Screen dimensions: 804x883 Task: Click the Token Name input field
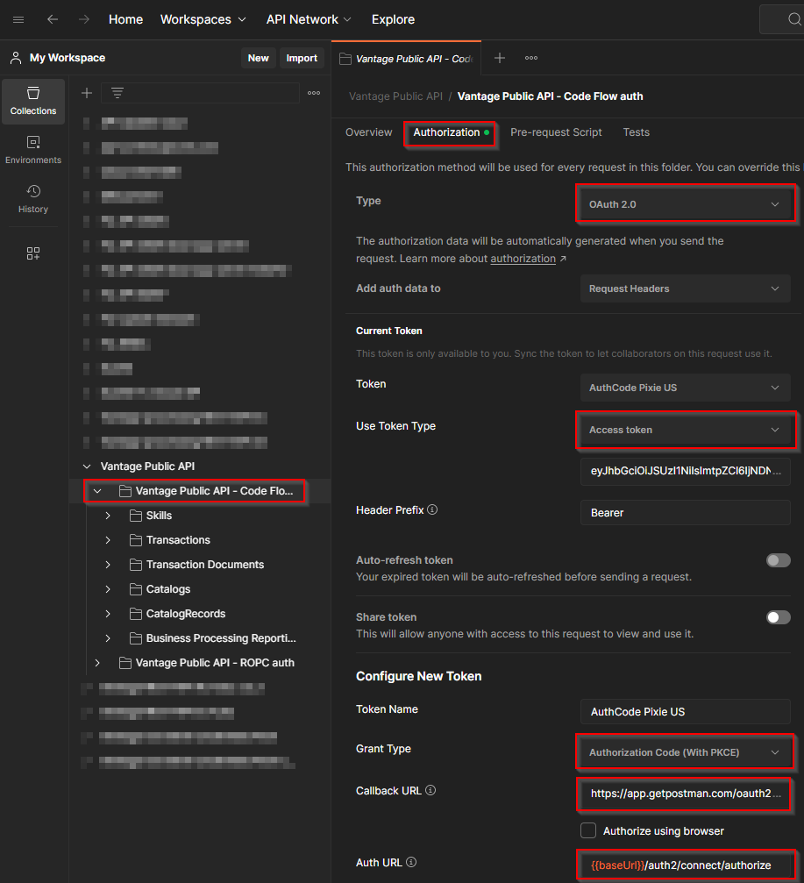tap(686, 712)
